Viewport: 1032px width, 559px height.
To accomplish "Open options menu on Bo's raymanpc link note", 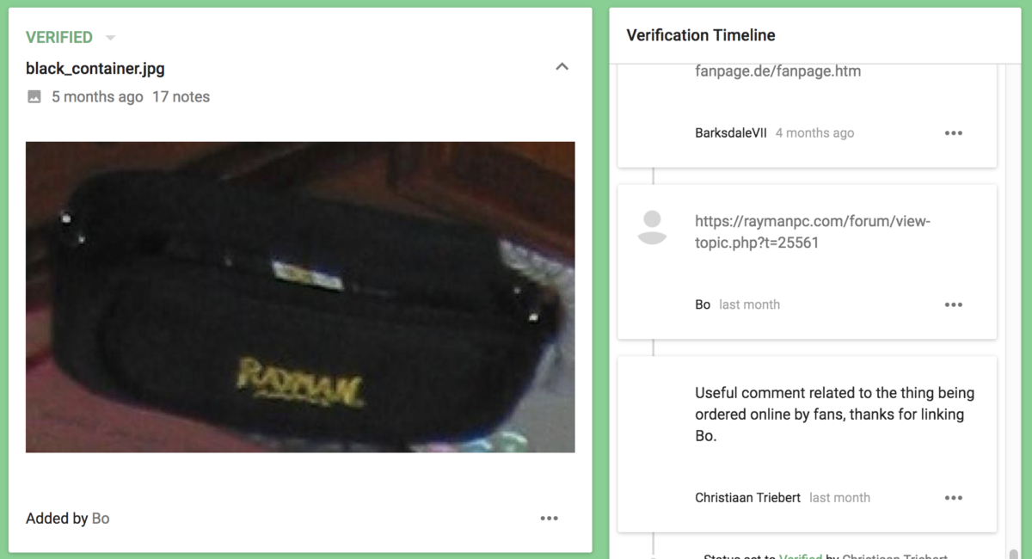I will pos(953,304).
